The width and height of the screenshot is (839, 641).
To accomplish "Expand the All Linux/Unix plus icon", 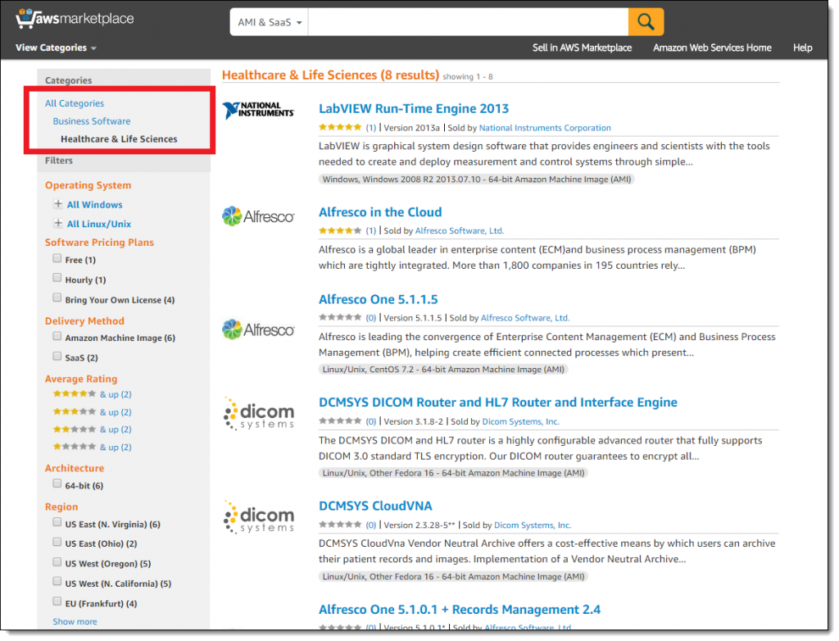I will click(x=58, y=223).
